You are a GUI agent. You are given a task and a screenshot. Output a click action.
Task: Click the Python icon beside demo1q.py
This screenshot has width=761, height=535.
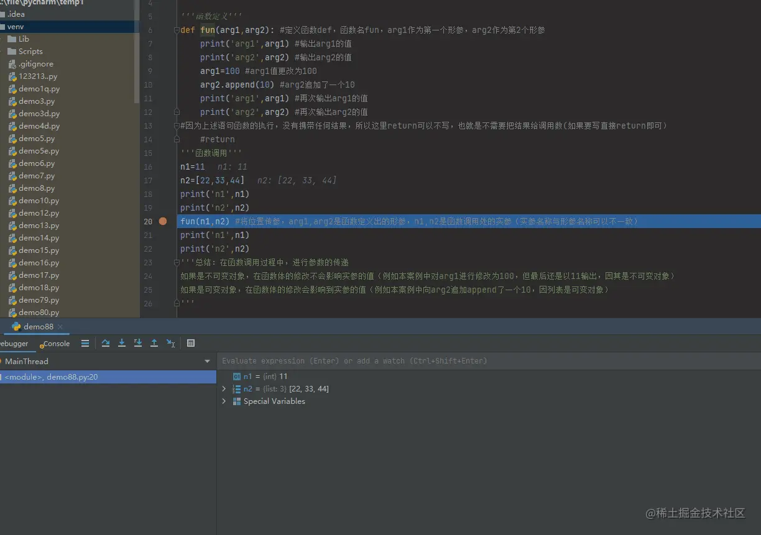pyautogui.click(x=12, y=89)
